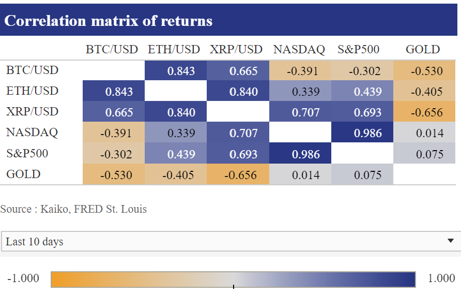Open the Last 10 days dropdown
Viewport: 461px width, 293px height.
click(x=231, y=241)
